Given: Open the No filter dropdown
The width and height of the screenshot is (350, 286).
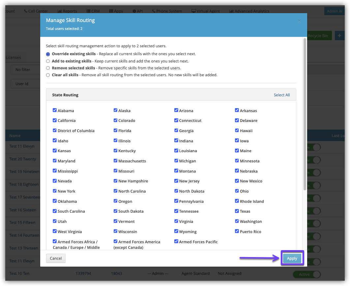Looking at the screenshot, I should 25,70.
